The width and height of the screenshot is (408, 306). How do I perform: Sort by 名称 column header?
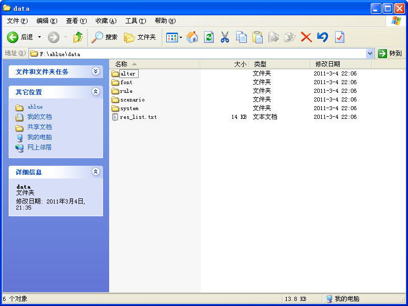click(x=155, y=64)
